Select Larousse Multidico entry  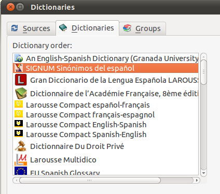coord(106,159)
